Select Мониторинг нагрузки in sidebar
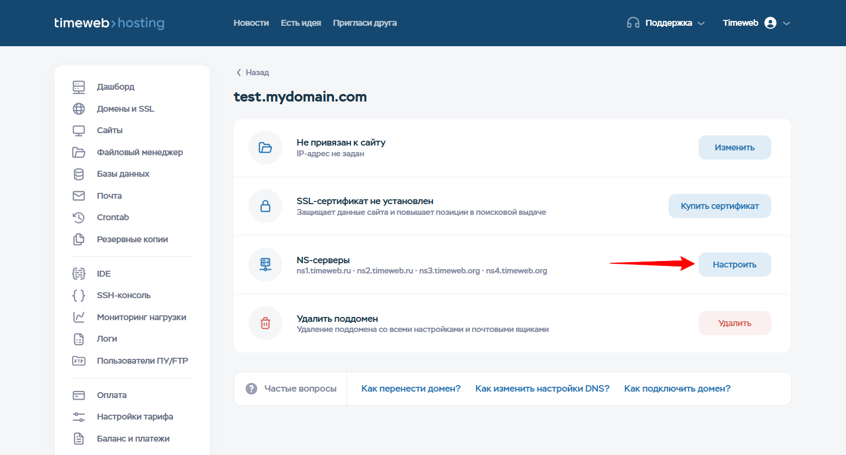 [141, 317]
